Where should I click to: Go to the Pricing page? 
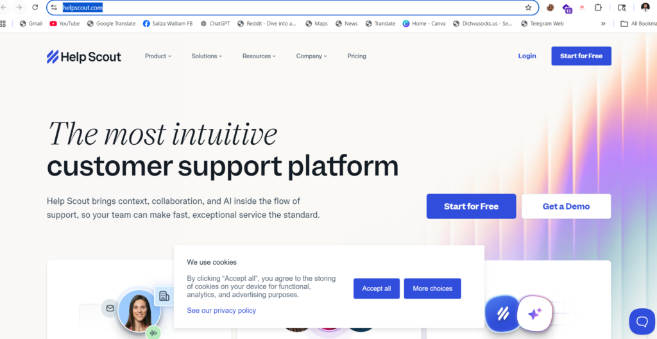click(357, 56)
